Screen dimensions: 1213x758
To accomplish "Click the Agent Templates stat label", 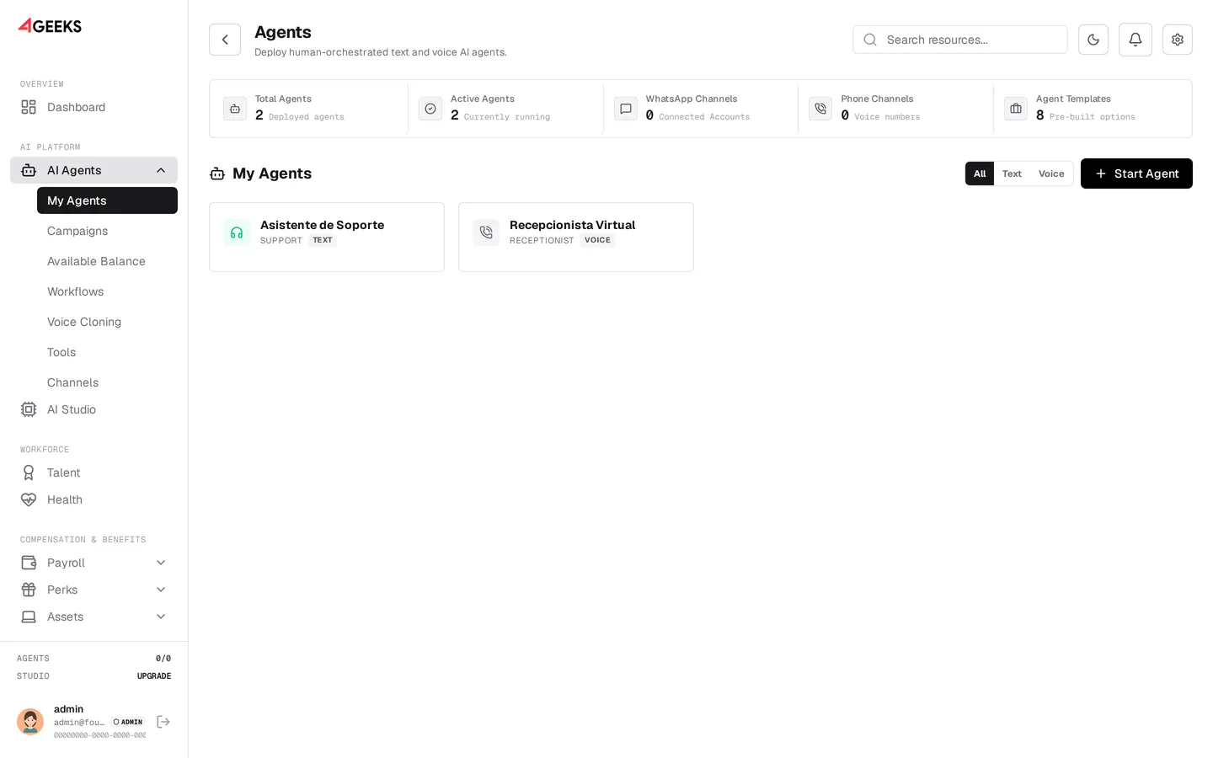I will [1073, 99].
